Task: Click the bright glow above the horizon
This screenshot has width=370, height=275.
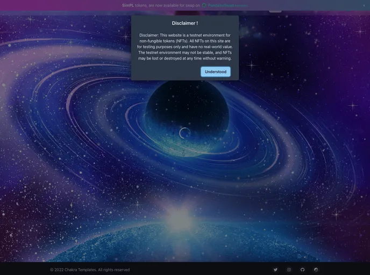Action: [179, 215]
